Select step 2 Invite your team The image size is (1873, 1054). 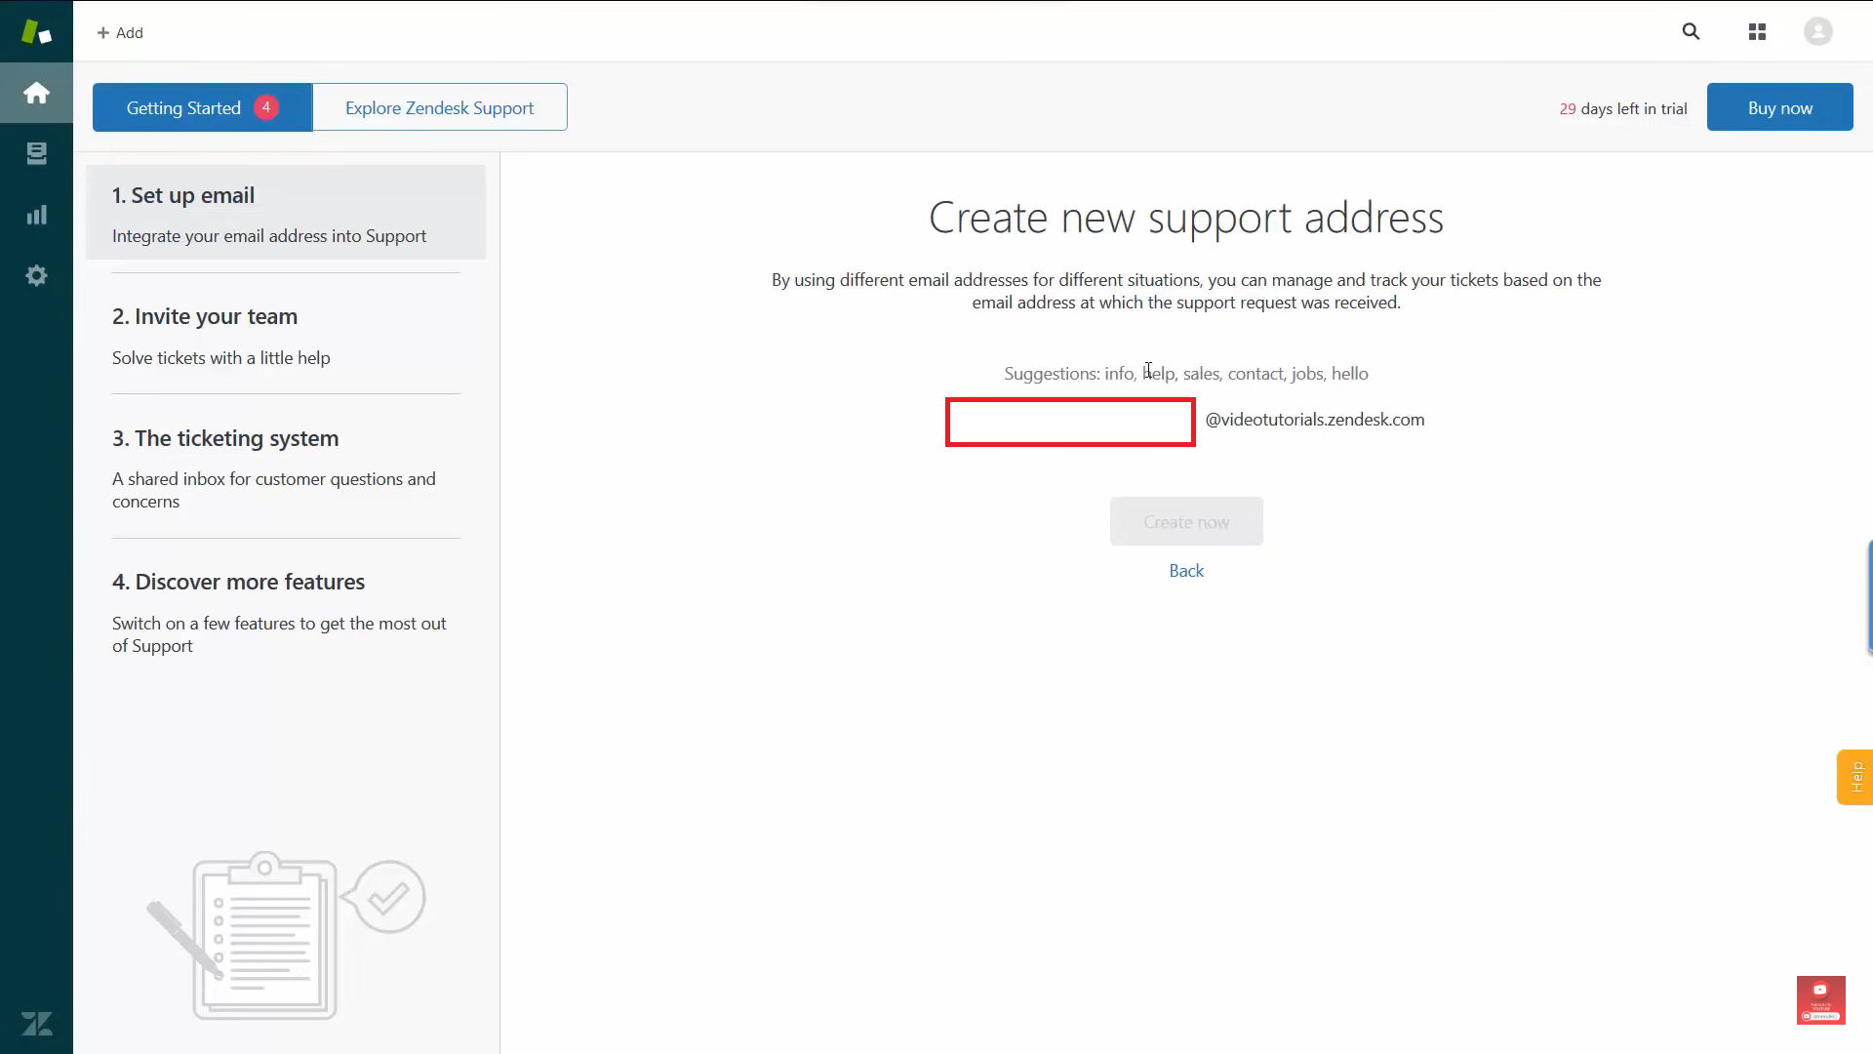click(286, 335)
